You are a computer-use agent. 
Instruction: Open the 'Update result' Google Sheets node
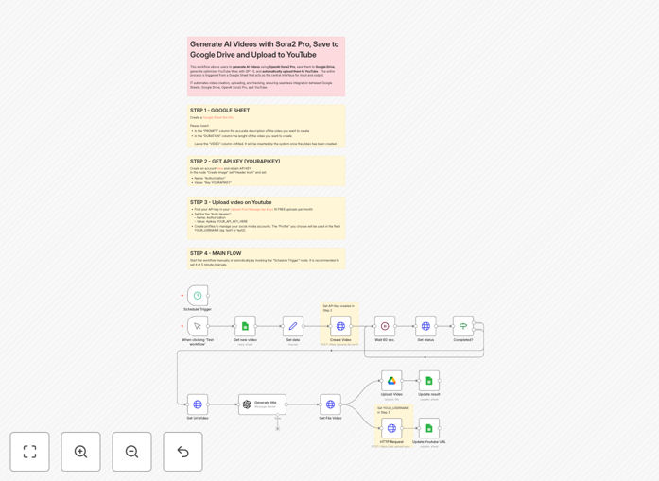coord(429,381)
